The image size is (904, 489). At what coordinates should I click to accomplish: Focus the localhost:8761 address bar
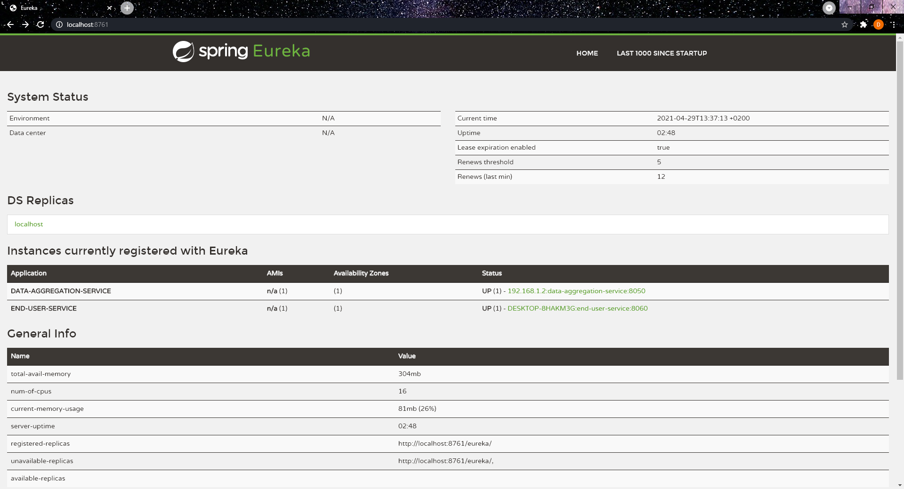pyautogui.click(x=452, y=24)
